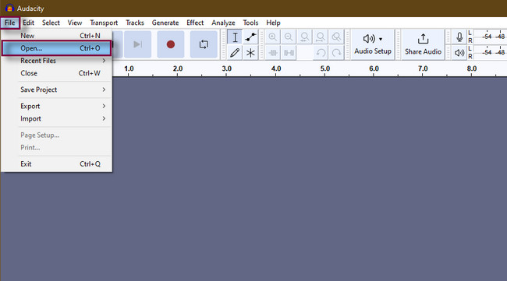Click the microphone record meter icon

click(459, 37)
